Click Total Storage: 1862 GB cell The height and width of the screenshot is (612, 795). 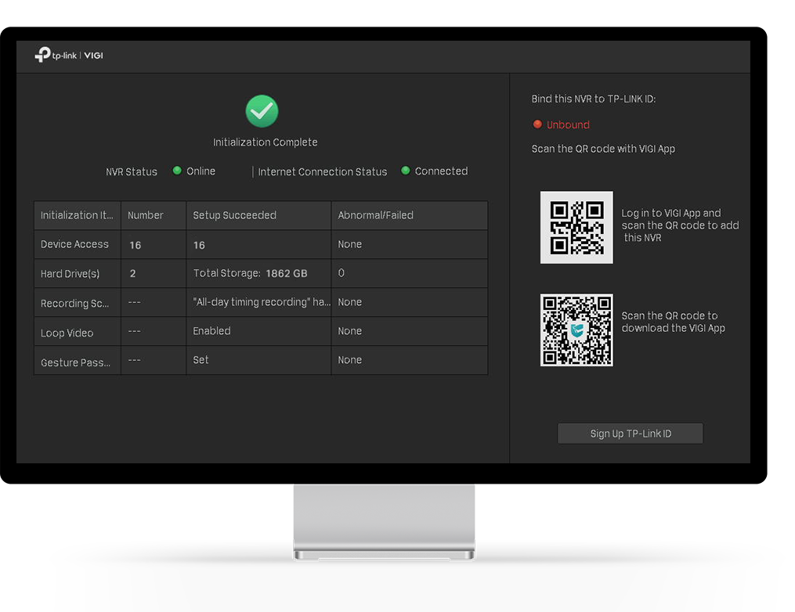pyautogui.click(x=258, y=274)
